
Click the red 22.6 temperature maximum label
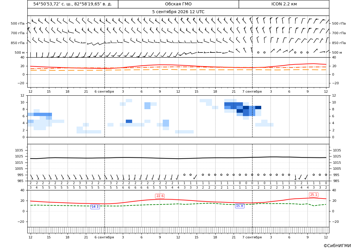tap(160, 196)
